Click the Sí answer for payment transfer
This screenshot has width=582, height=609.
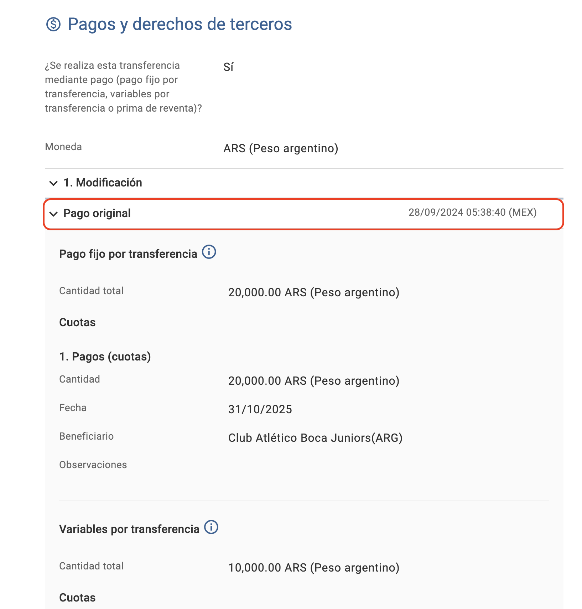pyautogui.click(x=228, y=67)
